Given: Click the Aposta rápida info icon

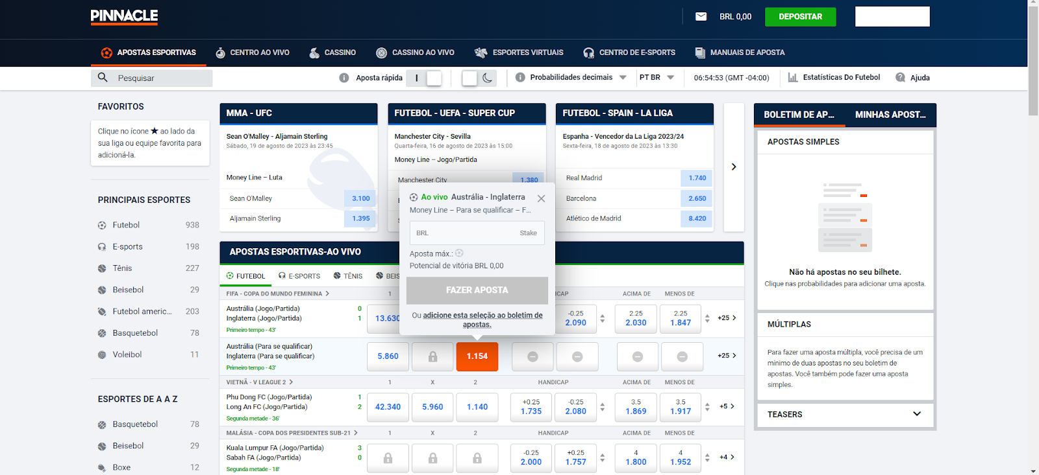Looking at the screenshot, I should click(344, 78).
